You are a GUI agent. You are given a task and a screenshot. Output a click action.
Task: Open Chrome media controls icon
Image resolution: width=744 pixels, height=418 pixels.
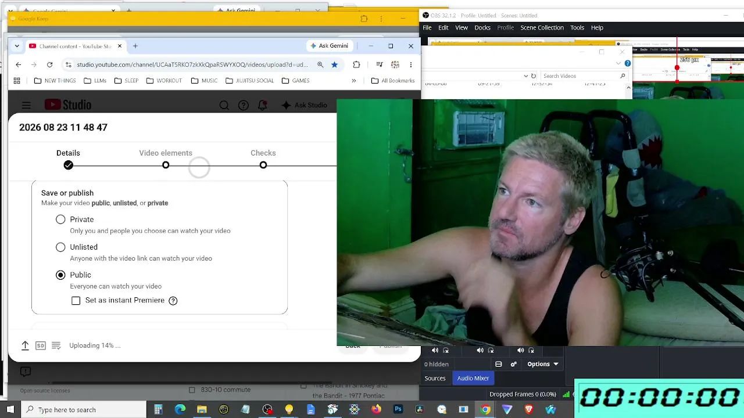coord(379,64)
